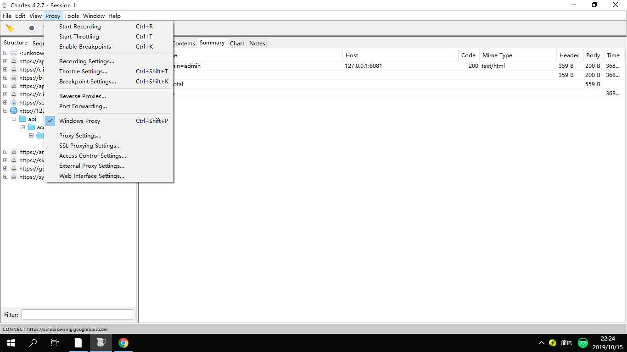Click the taskbar search magnifier icon
The width and height of the screenshot is (627, 352).
point(33,342)
